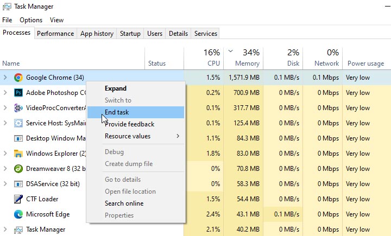Select the CTF Loader process name
This screenshot has height=236, width=391.
[42, 199]
